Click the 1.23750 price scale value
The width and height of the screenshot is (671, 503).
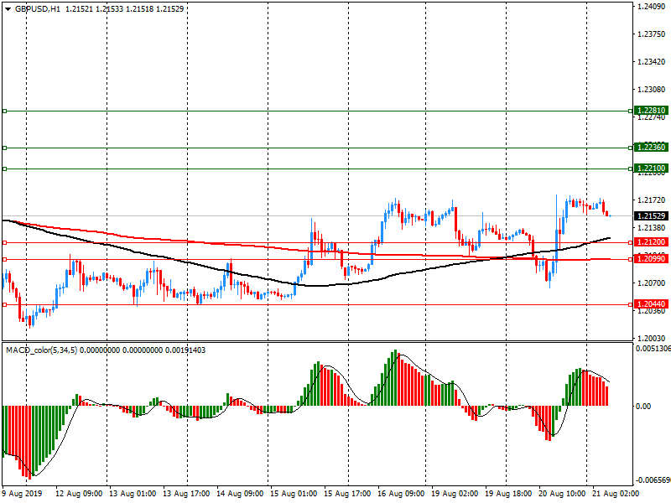tap(652, 34)
